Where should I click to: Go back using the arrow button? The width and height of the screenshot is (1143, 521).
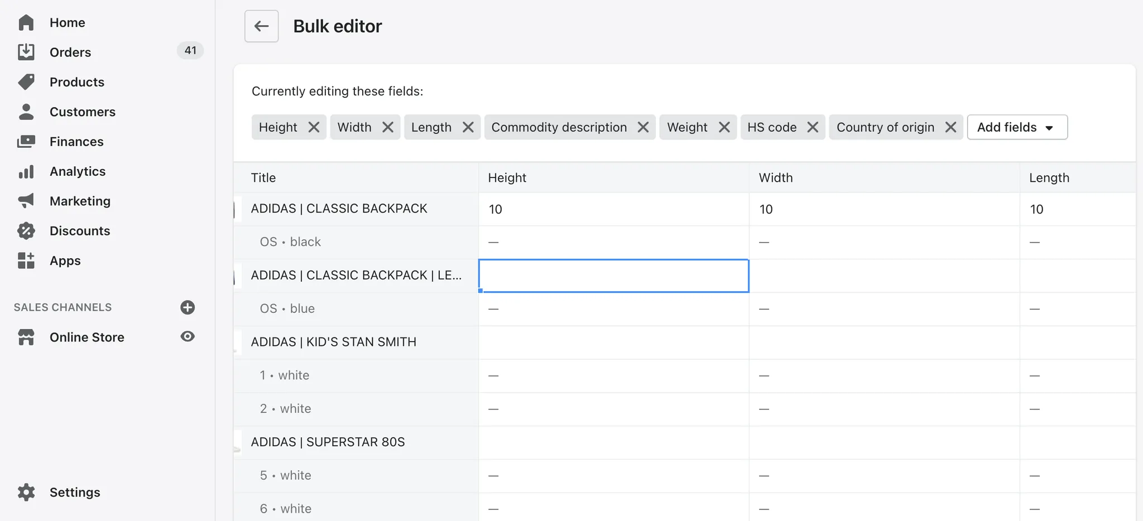[x=261, y=26]
